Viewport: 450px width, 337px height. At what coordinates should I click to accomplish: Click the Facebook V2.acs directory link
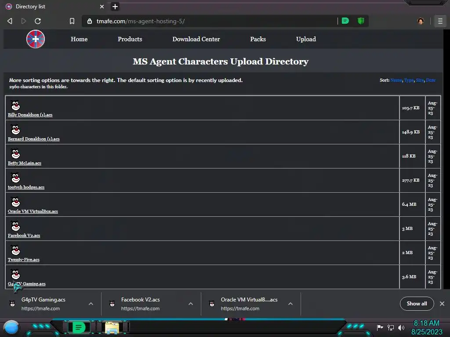click(x=24, y=235)
